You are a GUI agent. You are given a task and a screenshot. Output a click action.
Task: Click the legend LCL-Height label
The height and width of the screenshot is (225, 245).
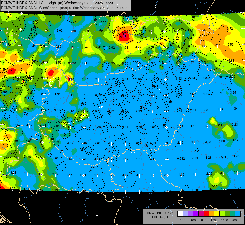coord(160,217)
